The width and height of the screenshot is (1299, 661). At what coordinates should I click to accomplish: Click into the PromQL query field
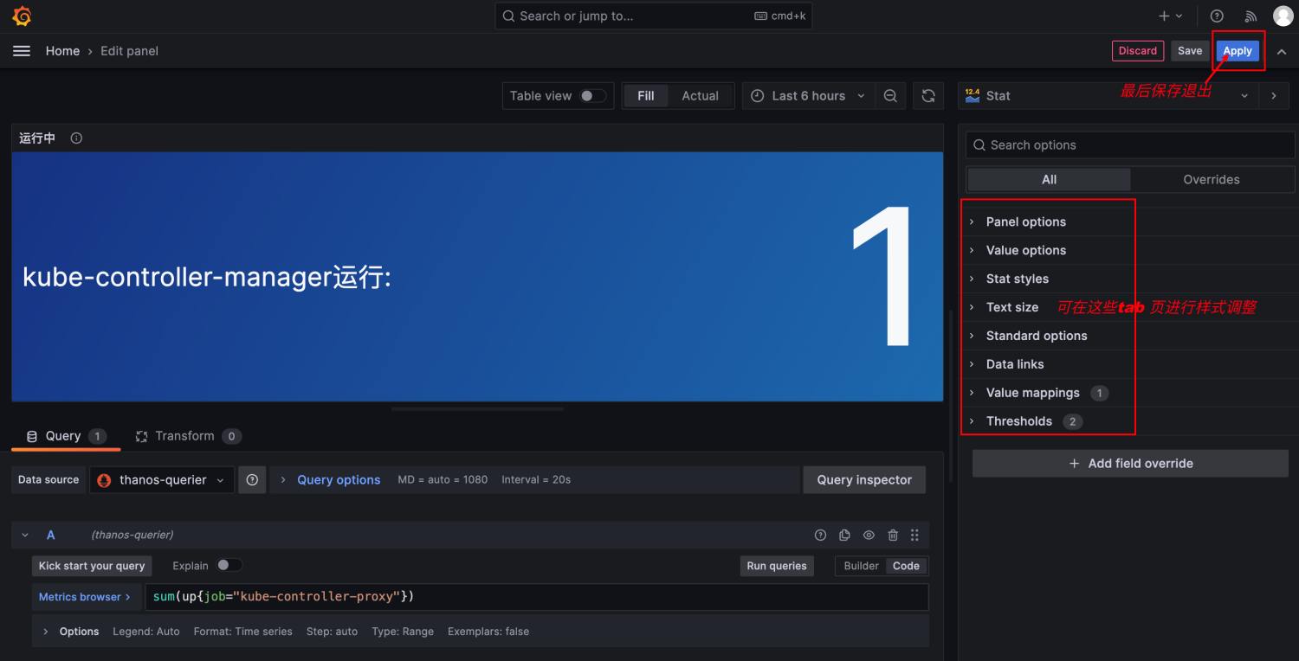(x=537, y=597)
